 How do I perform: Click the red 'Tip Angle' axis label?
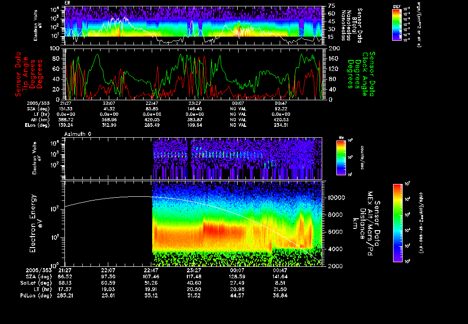tap(26, 74)
